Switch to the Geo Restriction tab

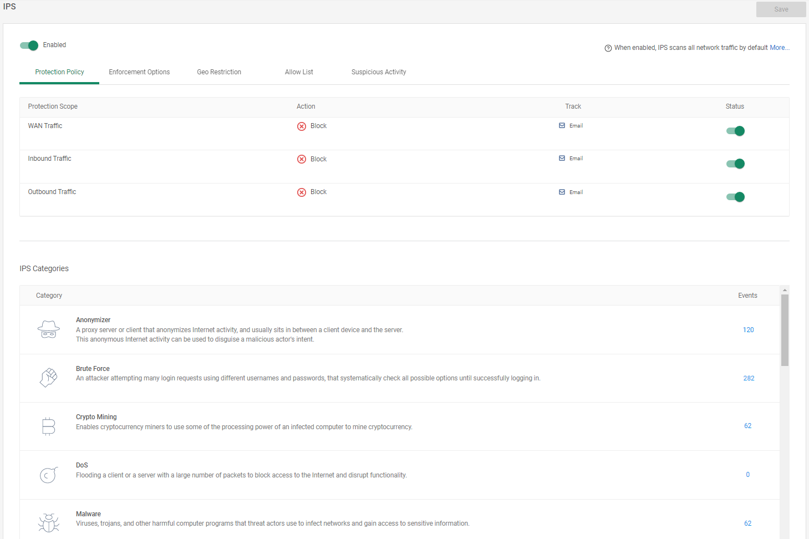tap(219, 72)
